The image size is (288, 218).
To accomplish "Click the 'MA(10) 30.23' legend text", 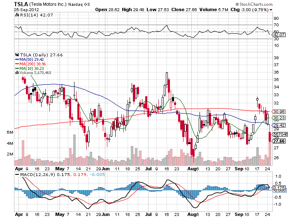I will (x=32, y=69).
